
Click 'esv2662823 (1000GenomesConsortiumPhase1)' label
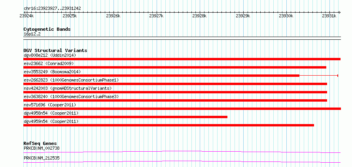(x=71, y=80)
